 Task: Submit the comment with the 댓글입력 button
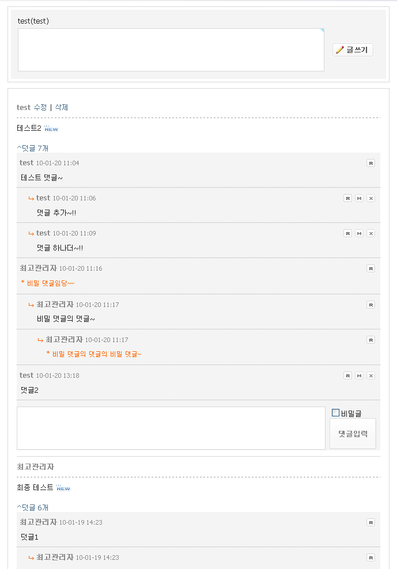pyautogui.click(x=353, y=434)
